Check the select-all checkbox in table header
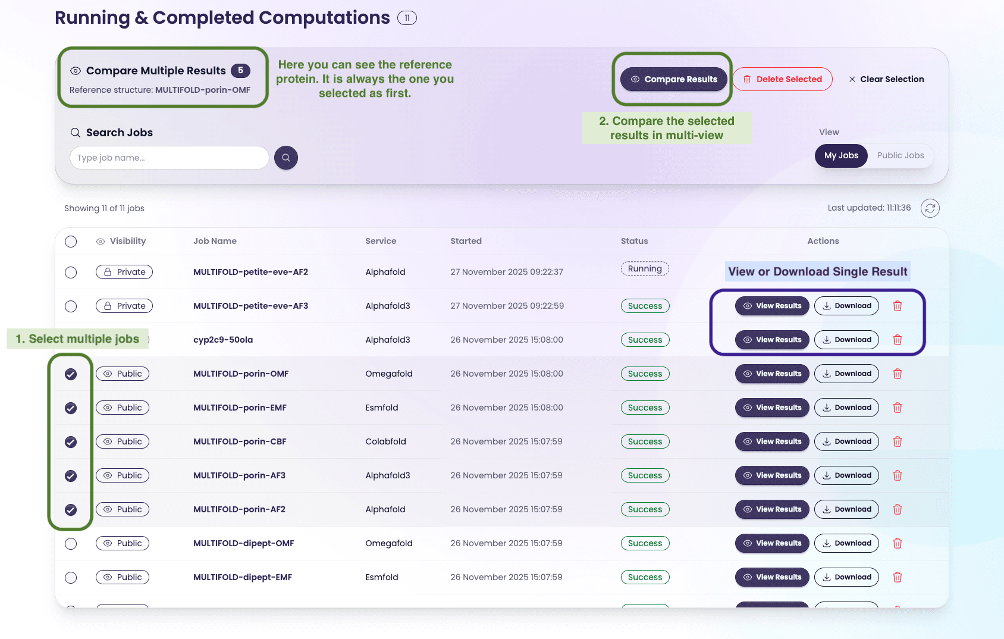Viewport: 1004px width, 639px height. coord(71,242)
